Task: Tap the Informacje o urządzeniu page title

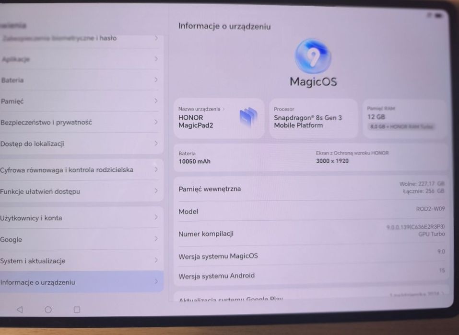Action: coord(224,26)
